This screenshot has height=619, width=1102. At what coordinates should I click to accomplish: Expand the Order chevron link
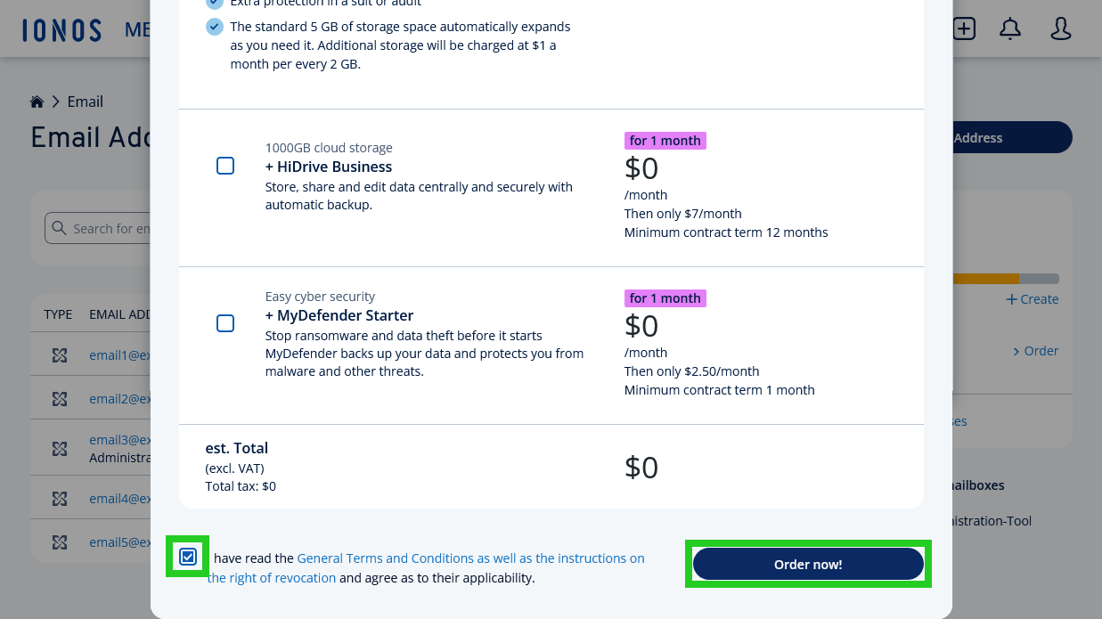pyautogui.click(x=1036, y=351)
